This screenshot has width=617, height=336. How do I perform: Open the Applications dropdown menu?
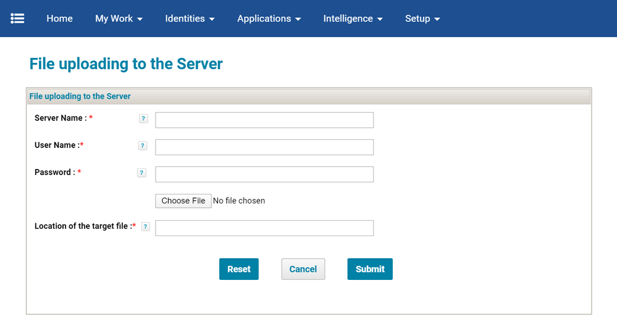(x=269, y=18)
